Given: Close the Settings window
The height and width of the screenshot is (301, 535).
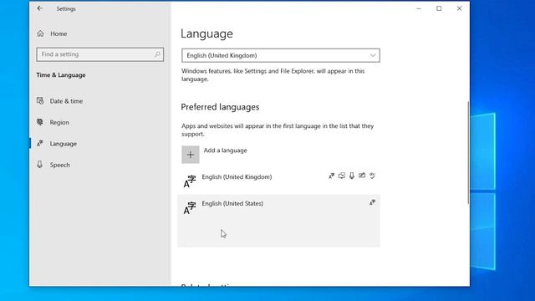Looking at the screenshot, I should [x=459, y=8].
